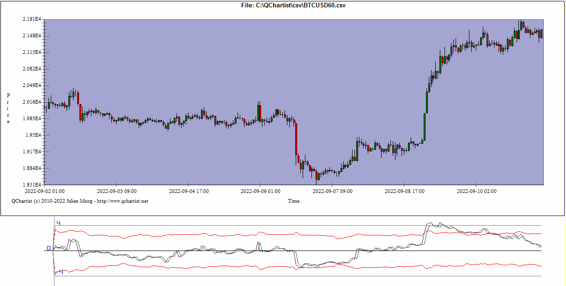Click the Time axis title

[293, 201]
